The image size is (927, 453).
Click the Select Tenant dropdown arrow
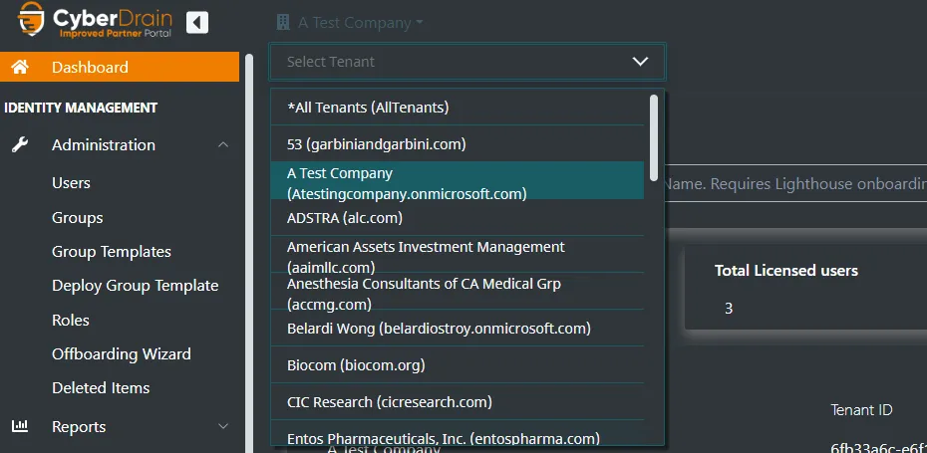pos(640,62)
